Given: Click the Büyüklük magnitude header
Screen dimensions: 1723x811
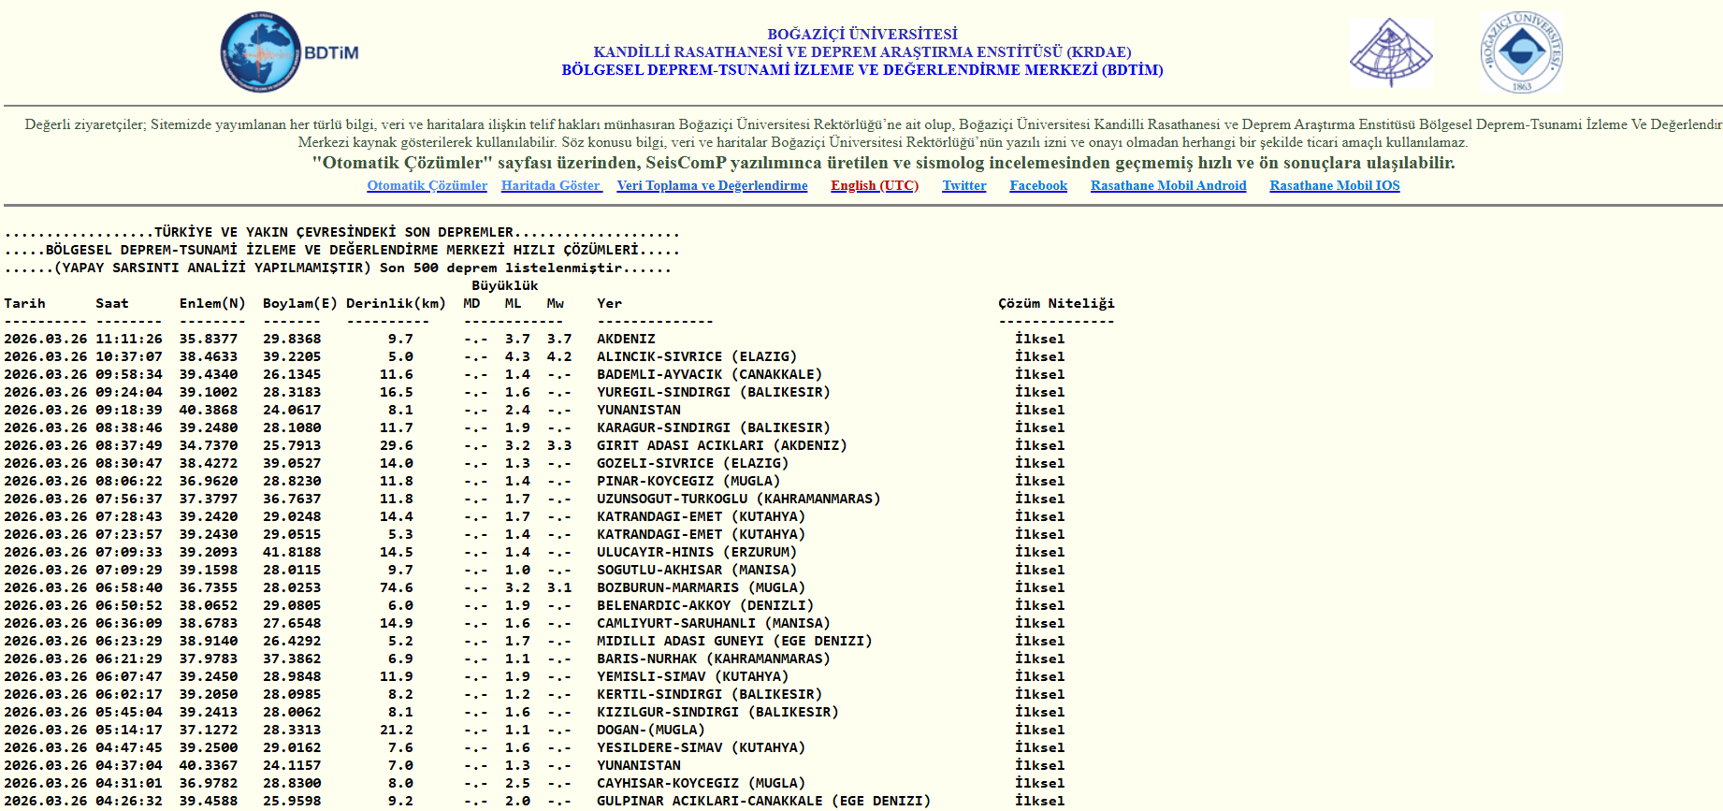Looking at the screenshot, I should tap(504, 285).
